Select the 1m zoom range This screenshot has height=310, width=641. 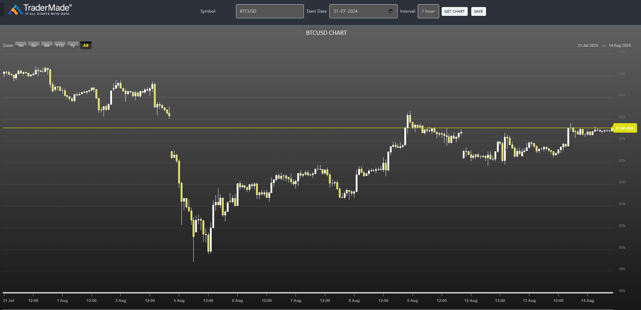point(21,45)
